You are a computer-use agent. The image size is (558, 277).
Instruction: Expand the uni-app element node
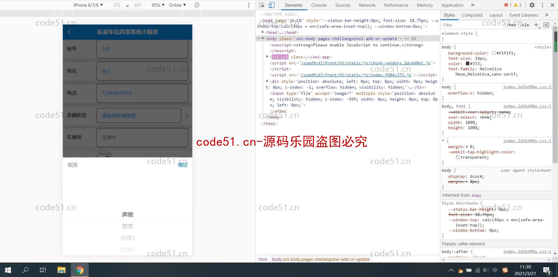(267, 57)
